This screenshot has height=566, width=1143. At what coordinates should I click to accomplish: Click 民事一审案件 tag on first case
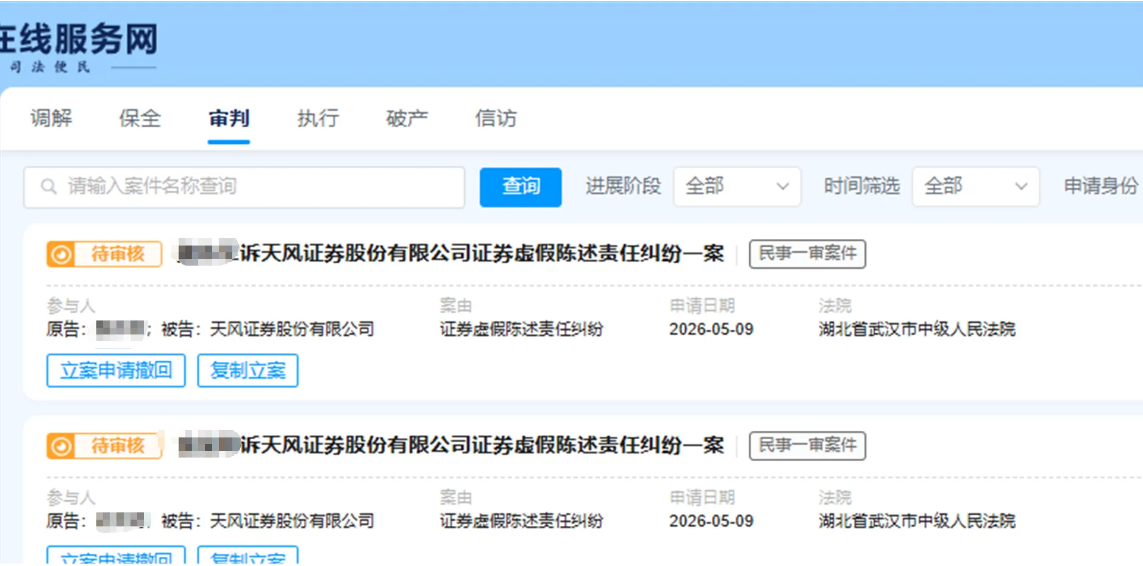click(807, 253)
